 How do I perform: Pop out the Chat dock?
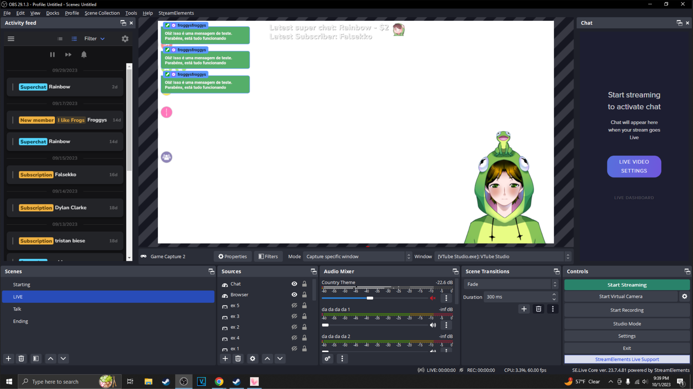[x=679, y=23]
